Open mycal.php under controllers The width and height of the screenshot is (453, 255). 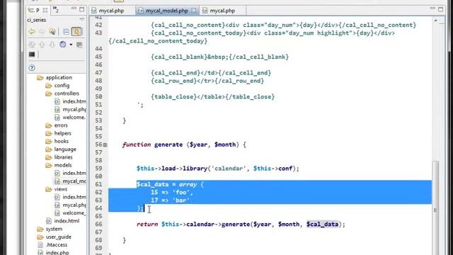pos(74,110)
